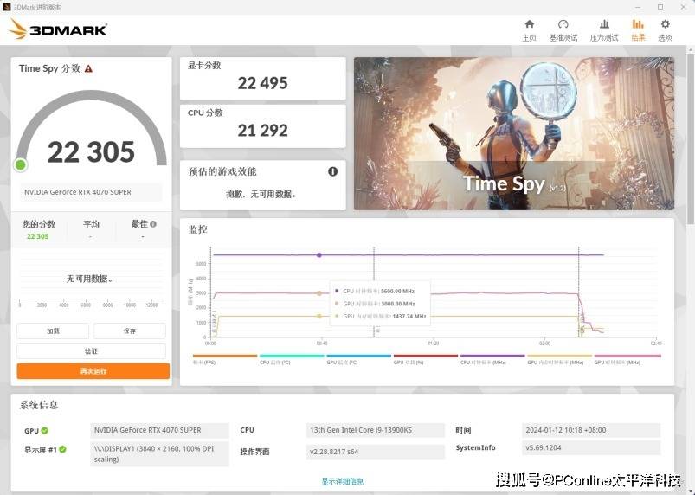Image resolution: width=695 pixels, height=495 pixels.
Task: Click the green check beside GPU
Action: (x=45, y=430)
